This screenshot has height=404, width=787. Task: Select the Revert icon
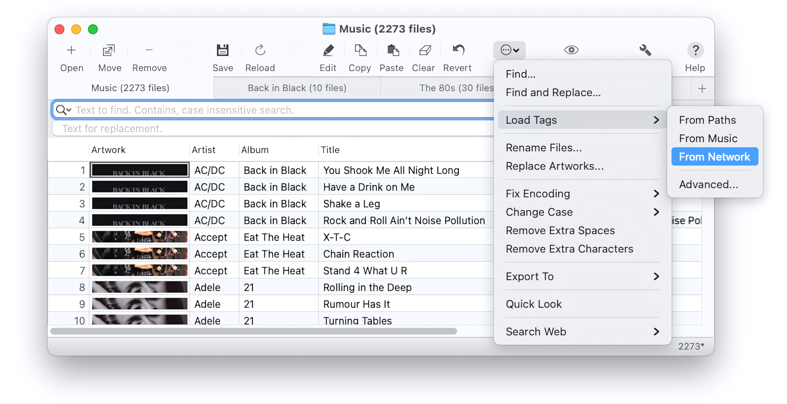click(457, 50)
